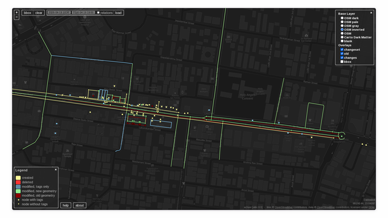Viewport: 388px width, 218px height.
Task: Click the 'Base Layer' heading
Action: coord(346,14)
